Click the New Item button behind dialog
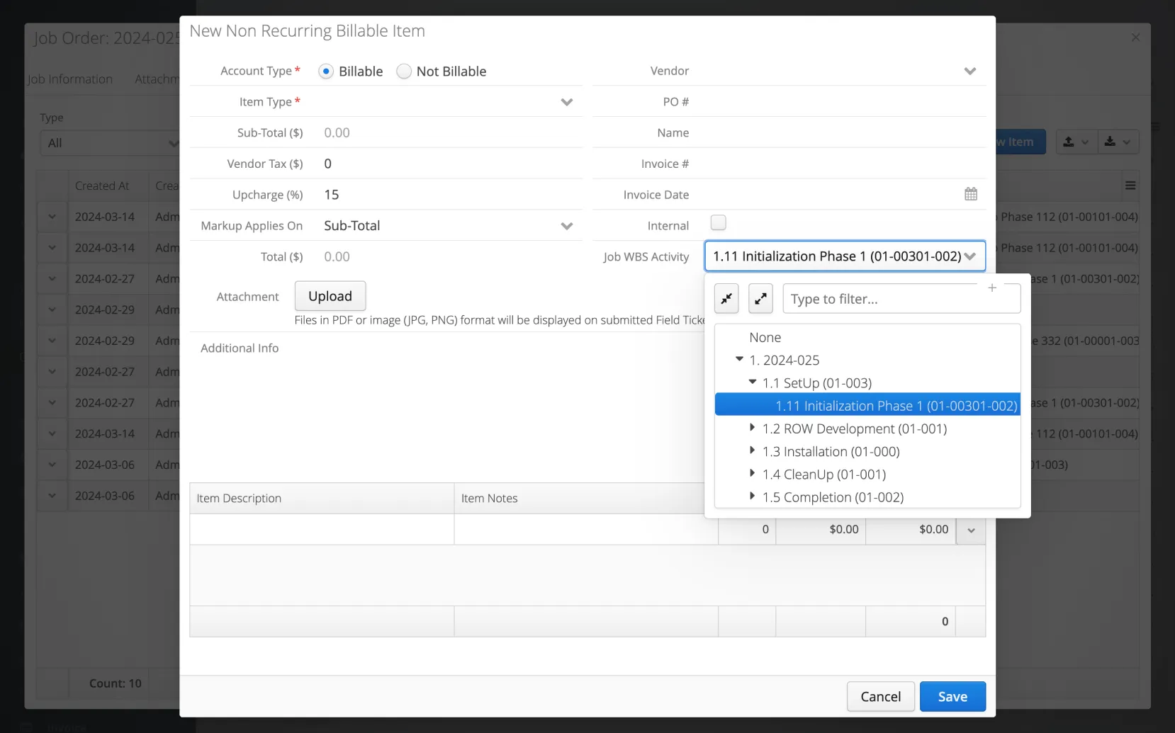 (1021, 142)
